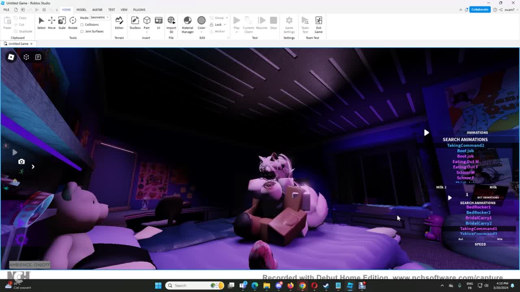Toggle the AMBIENCE ON/OFF switch

tap(30, 265)
